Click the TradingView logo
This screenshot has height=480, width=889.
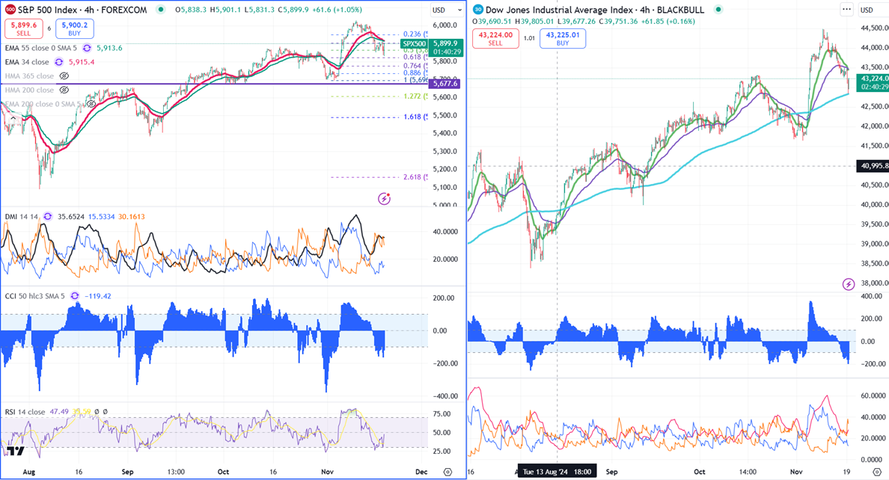16,451
